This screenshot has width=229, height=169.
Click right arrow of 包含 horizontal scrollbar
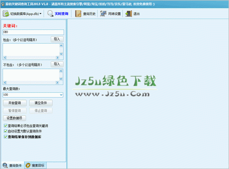(x=58, y=57)
